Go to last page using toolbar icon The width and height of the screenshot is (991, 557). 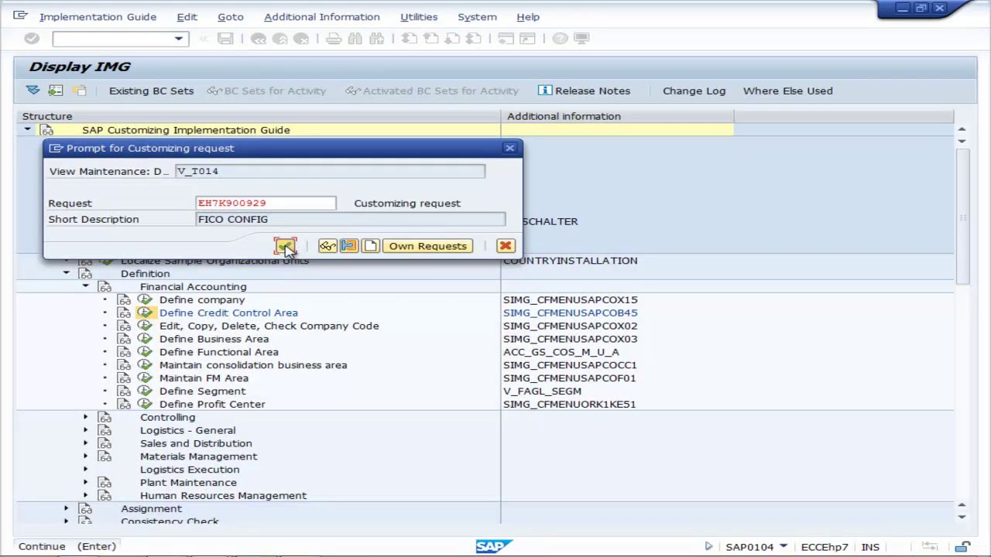point(474,39)
